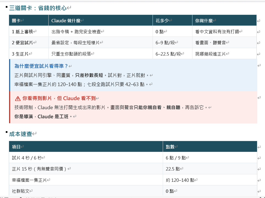Click the cell 2 便宜試片

[x=29, y=43]
